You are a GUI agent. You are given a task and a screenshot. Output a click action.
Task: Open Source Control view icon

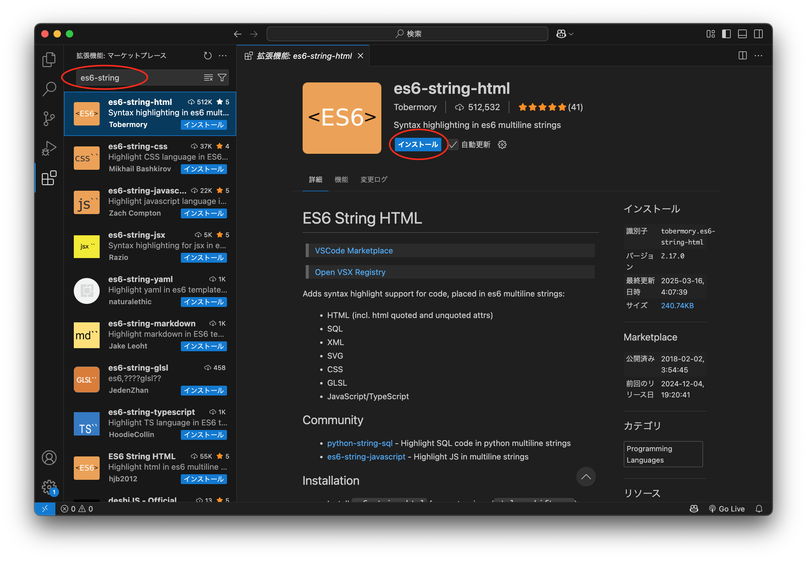pyautogui.click(x=49, y=118)
